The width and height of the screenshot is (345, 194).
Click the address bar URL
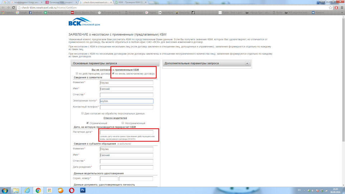49,8
